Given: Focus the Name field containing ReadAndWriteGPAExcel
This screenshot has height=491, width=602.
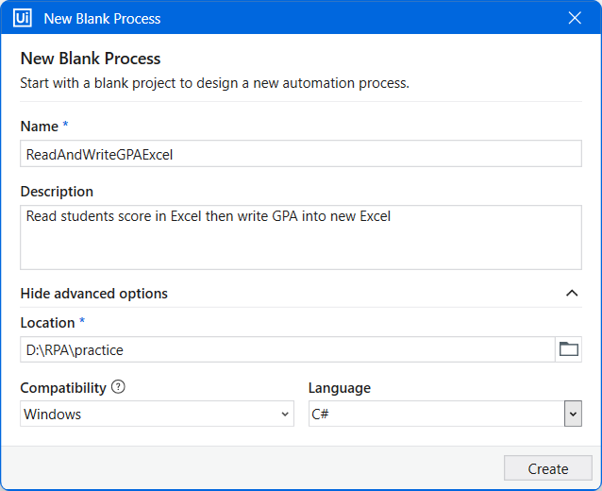Looking at the screenshot, I should [301, 154].
